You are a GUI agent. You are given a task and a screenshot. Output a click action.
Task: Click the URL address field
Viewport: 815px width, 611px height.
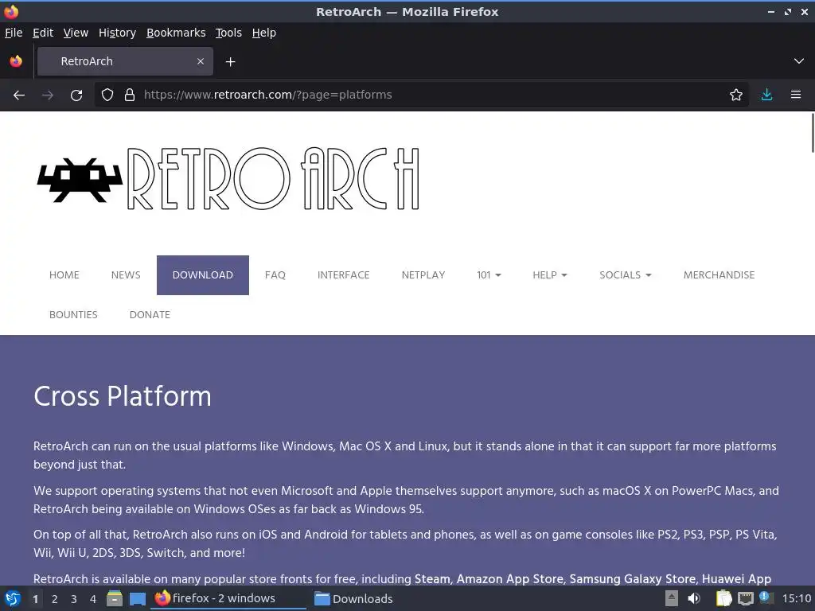(x=421, y=95)
